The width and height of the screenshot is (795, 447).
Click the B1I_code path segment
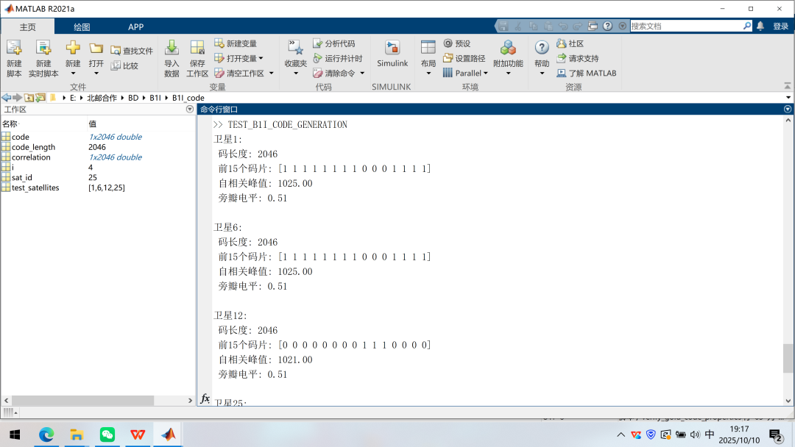[x=188, y=98]
